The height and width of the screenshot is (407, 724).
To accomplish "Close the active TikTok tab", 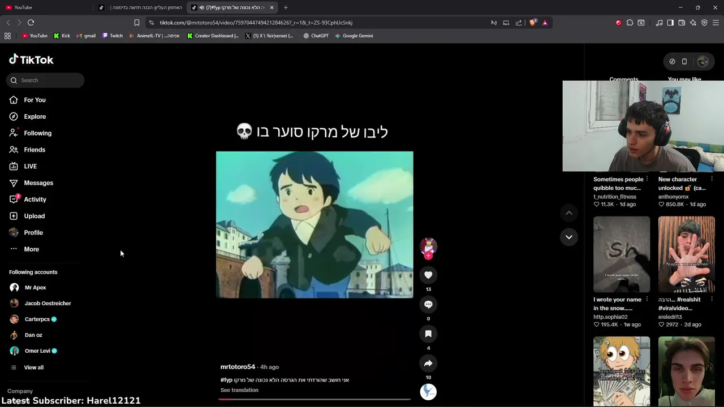I will click(x=272, y=7).
